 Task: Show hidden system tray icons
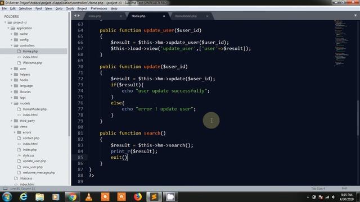[x=308, y=197]
